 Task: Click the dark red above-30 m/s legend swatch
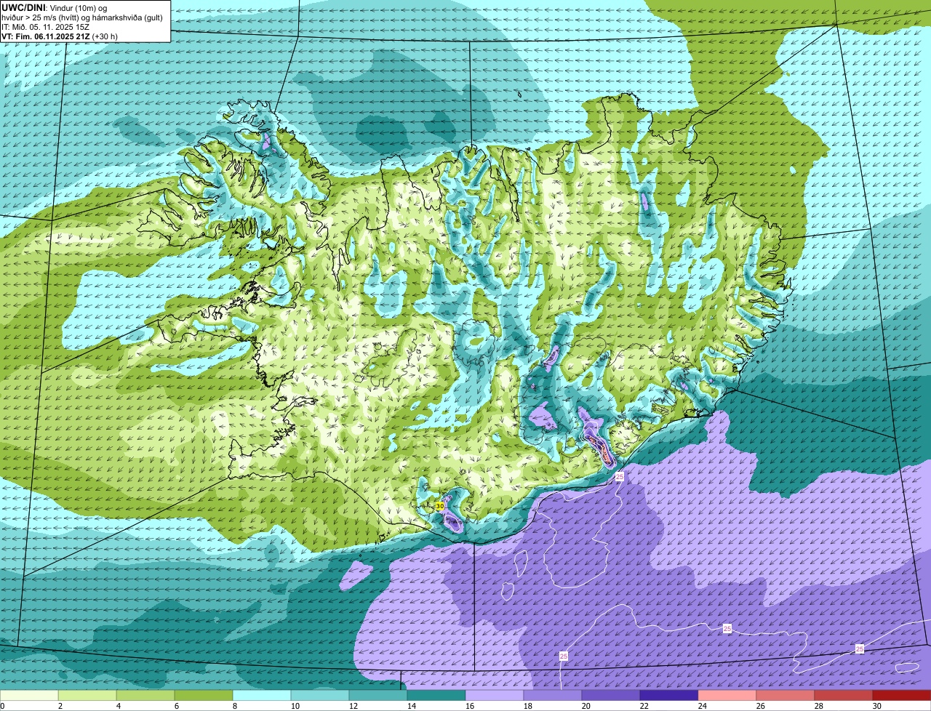902,696
